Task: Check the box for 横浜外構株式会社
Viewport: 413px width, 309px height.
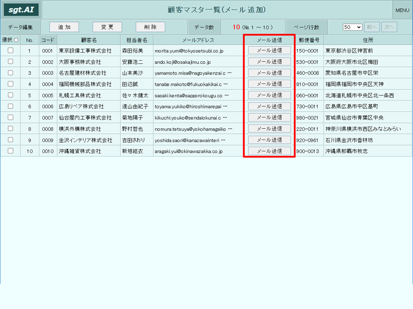Action: pos(10,128)
